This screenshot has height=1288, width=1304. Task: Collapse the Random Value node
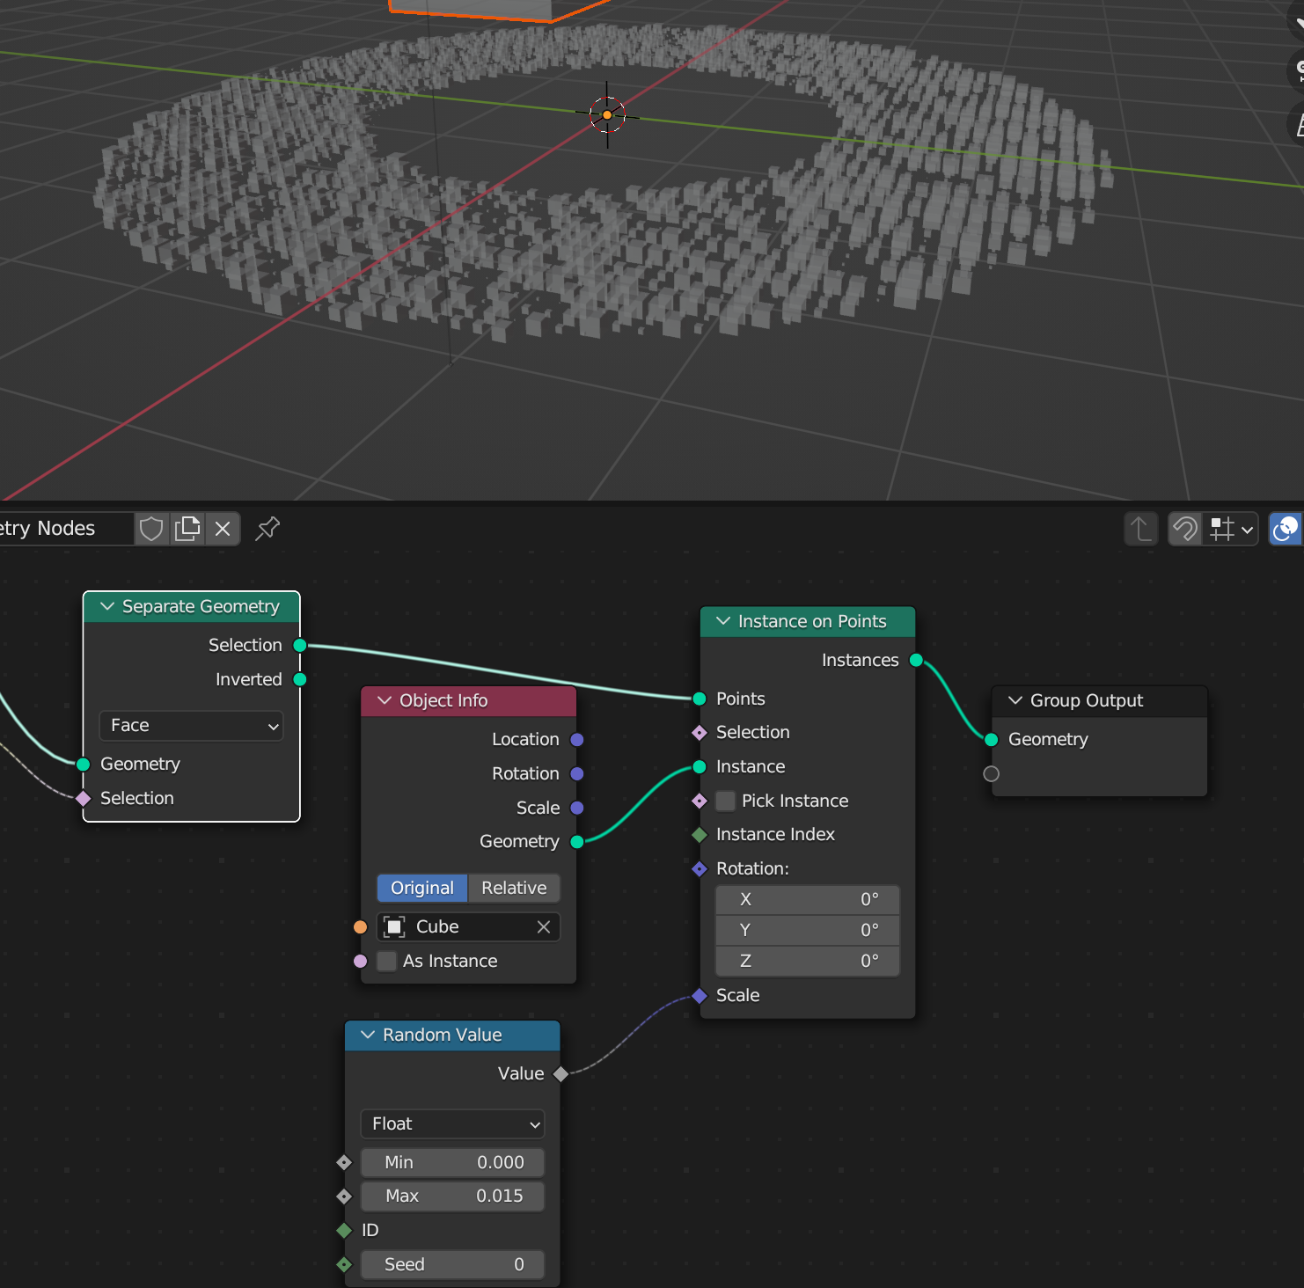[x=368, y=1035]
